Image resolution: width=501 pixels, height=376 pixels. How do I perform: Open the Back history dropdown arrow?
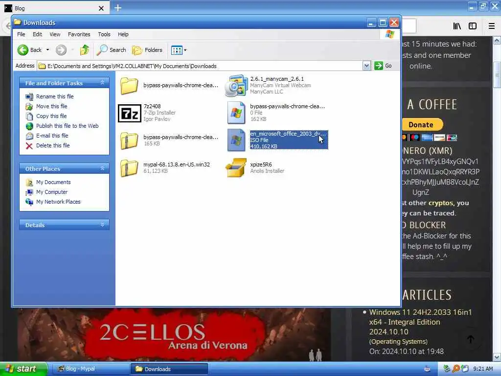[47, 50]
